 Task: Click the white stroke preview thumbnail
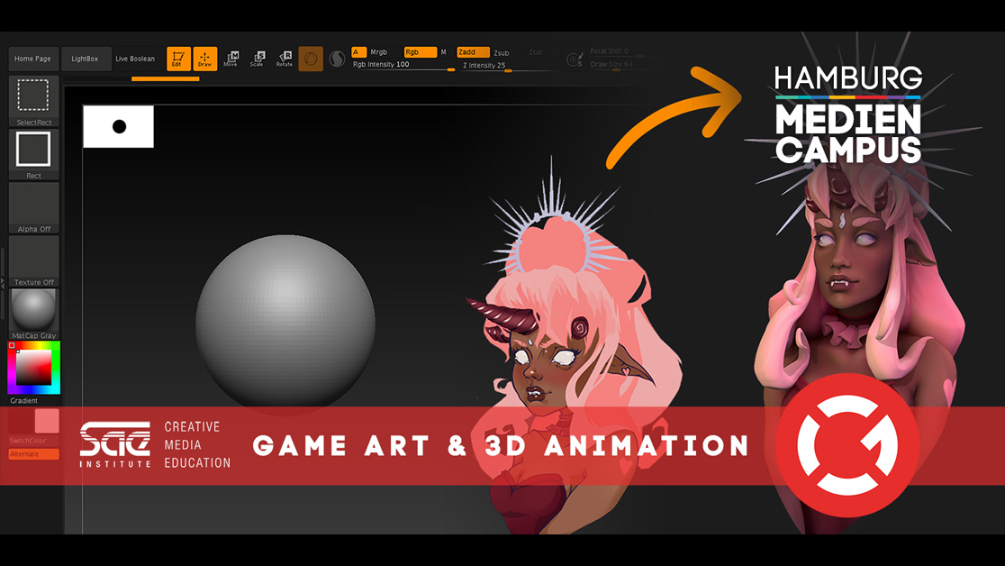(119, 126)
